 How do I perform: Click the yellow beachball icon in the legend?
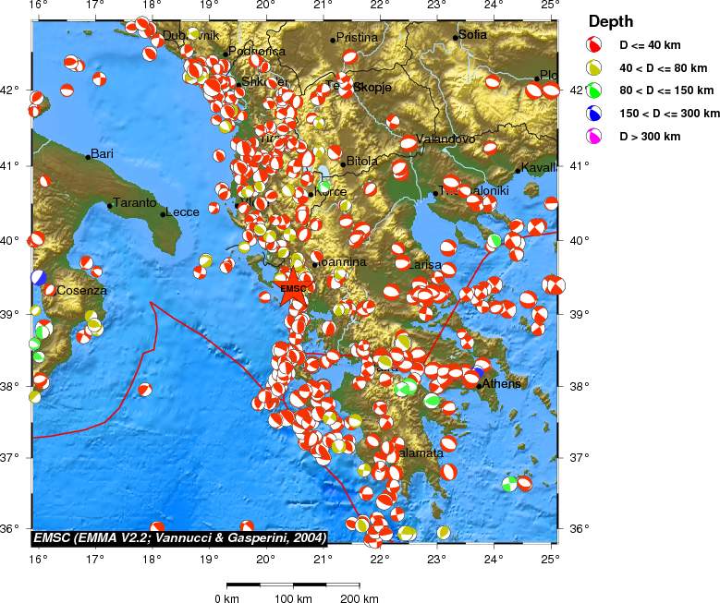pos(596,66)
